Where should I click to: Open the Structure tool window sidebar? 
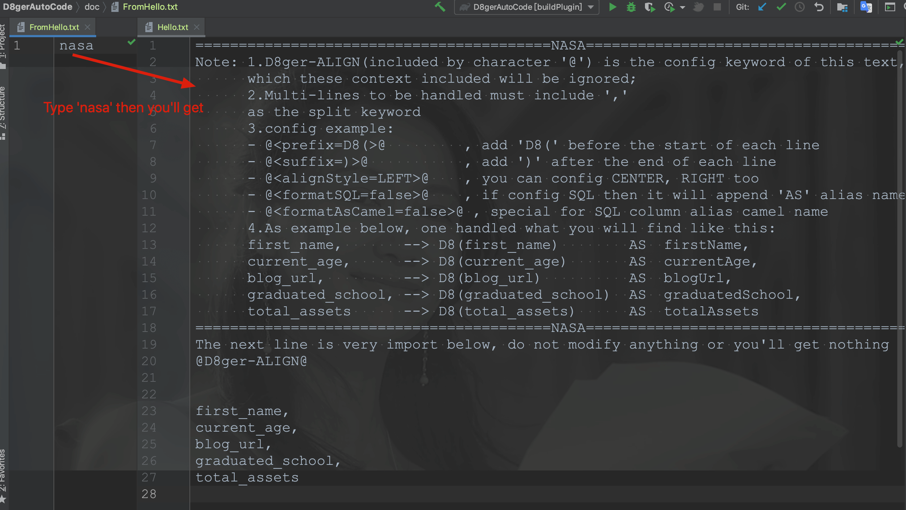(3, 113)
